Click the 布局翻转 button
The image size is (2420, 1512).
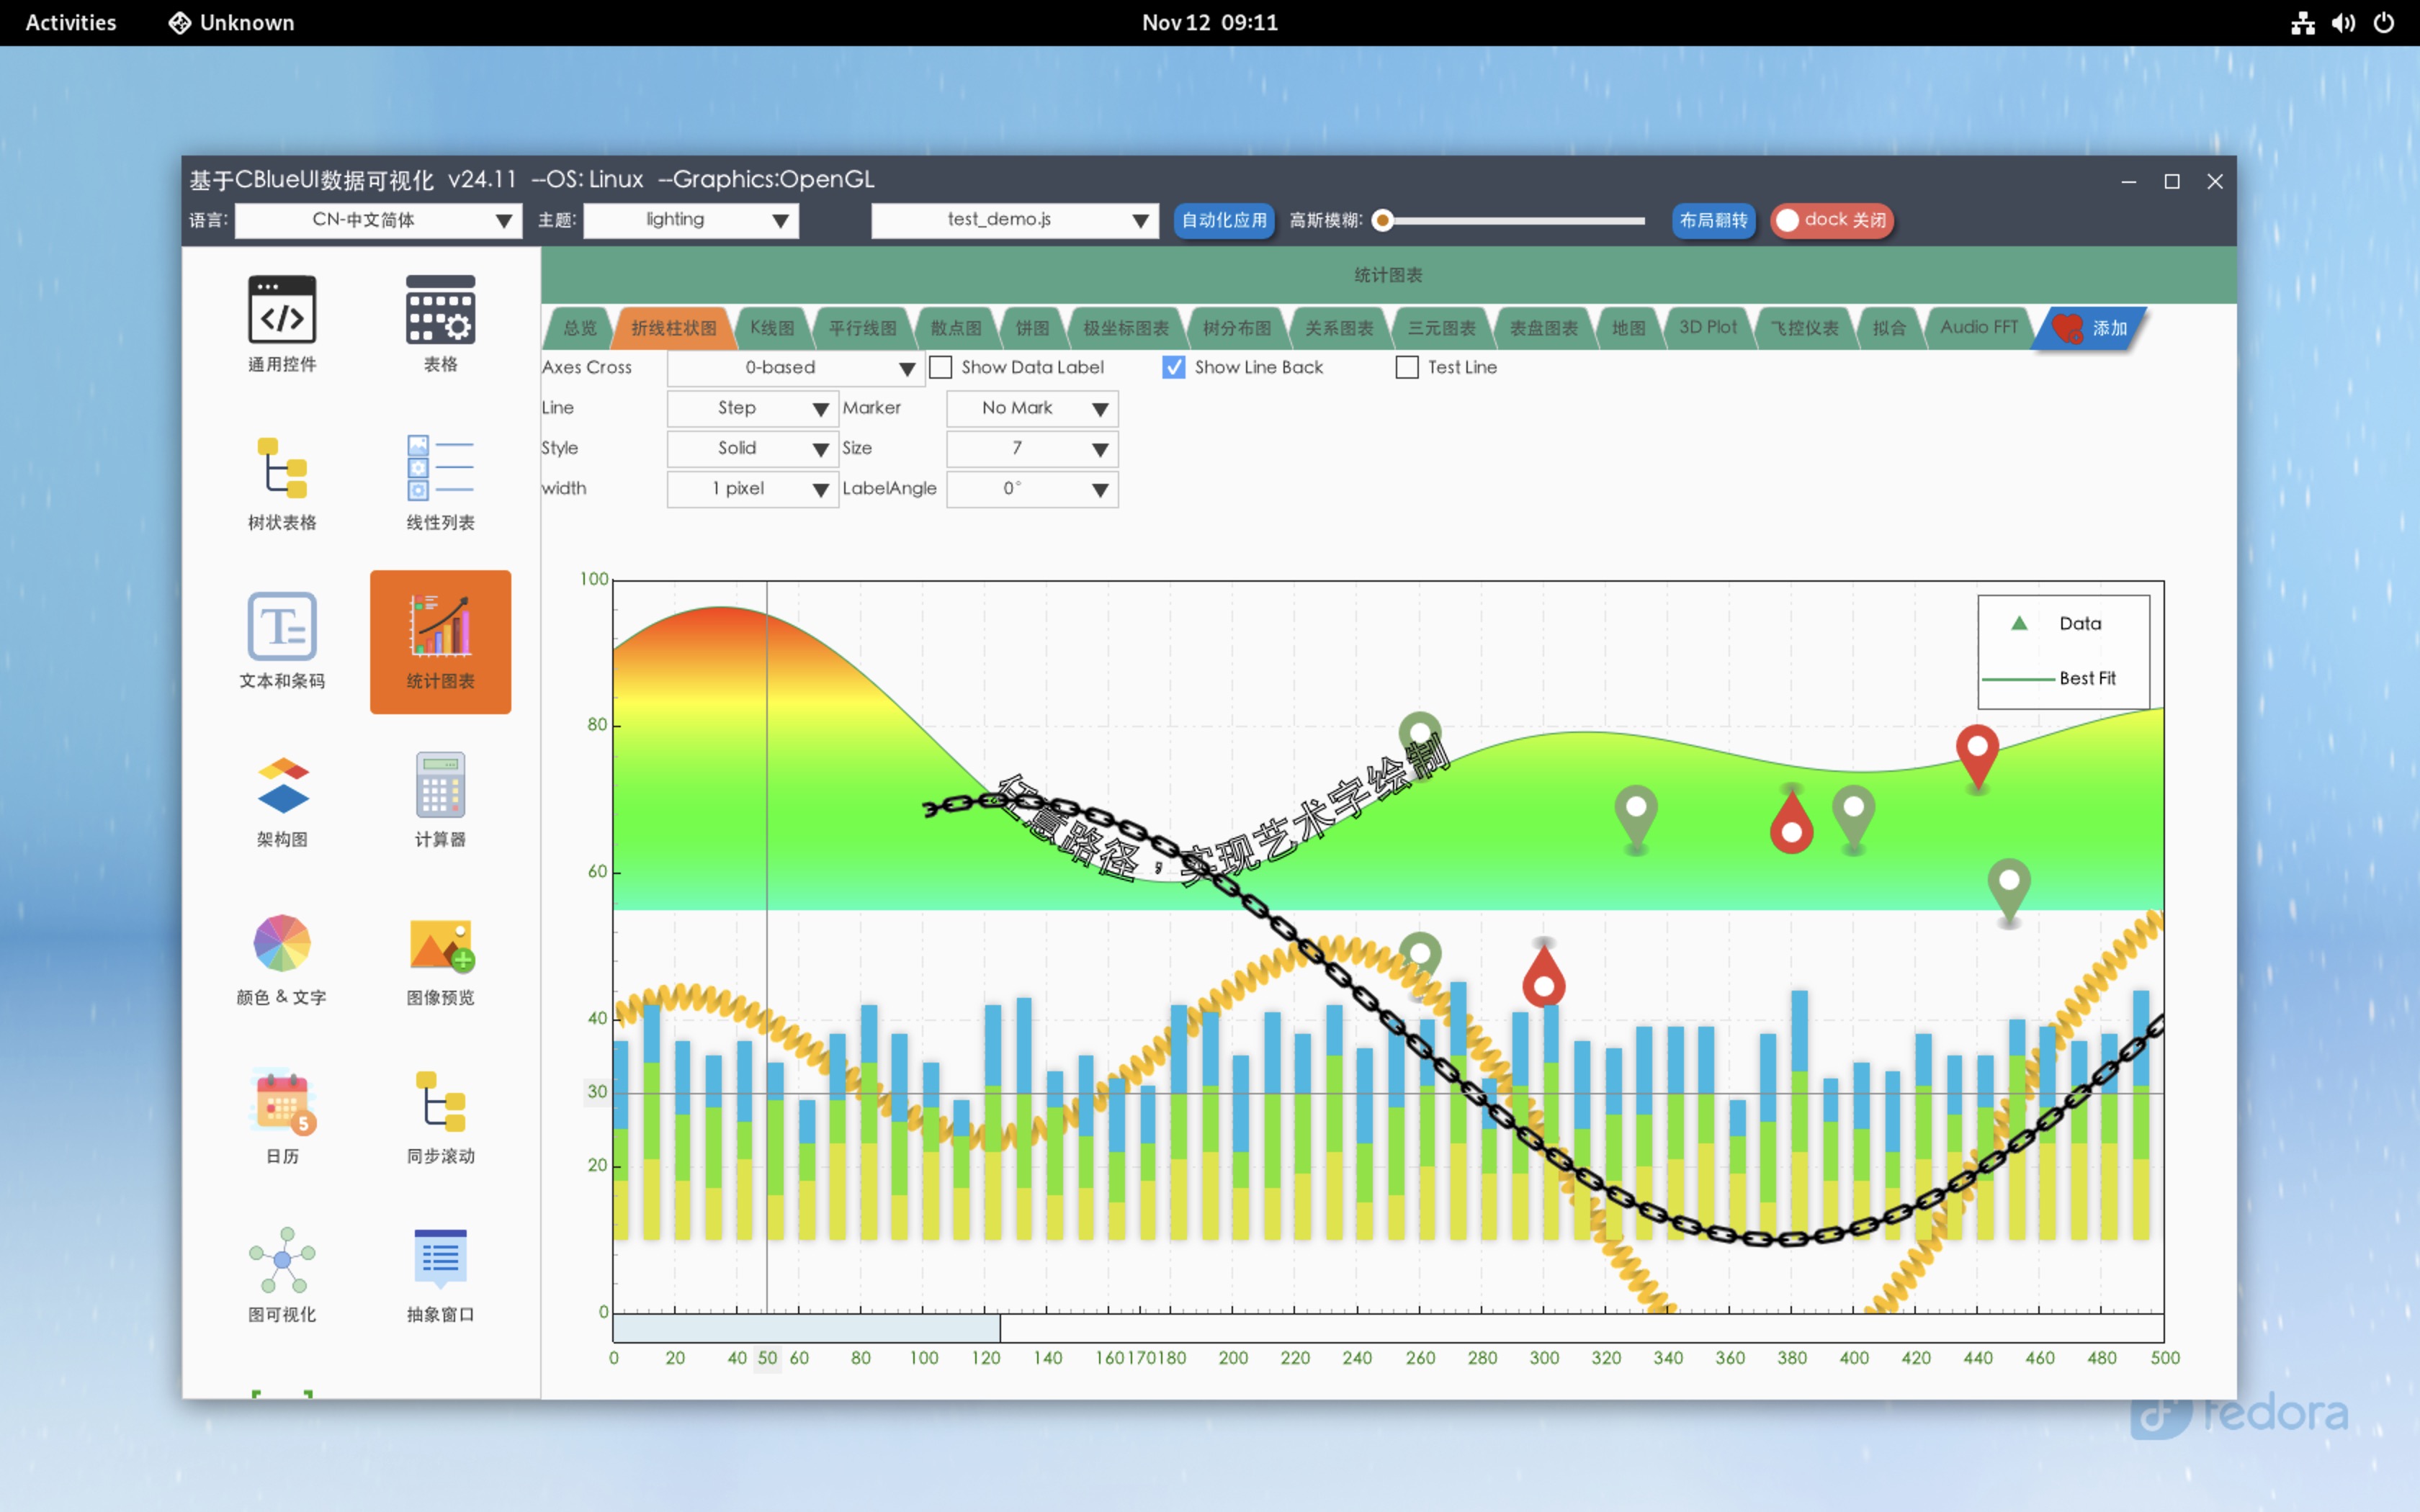point(1713,220)
